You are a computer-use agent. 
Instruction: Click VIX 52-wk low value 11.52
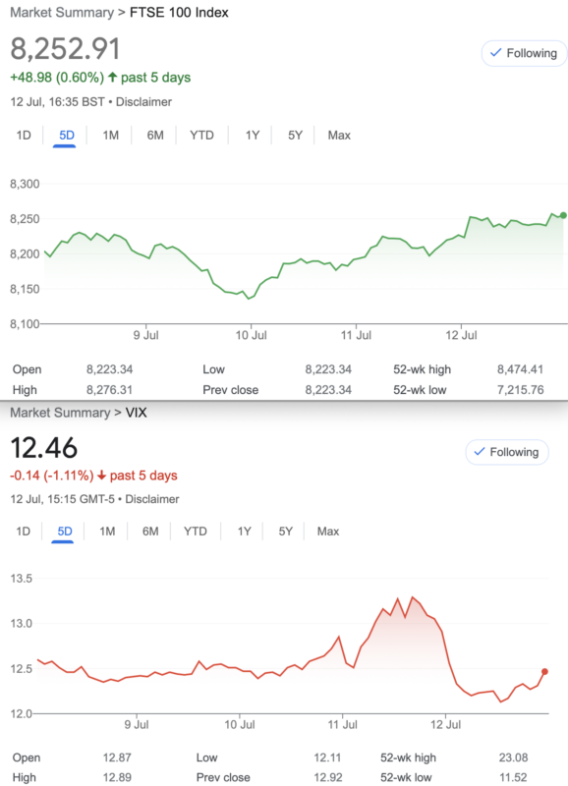513,778
